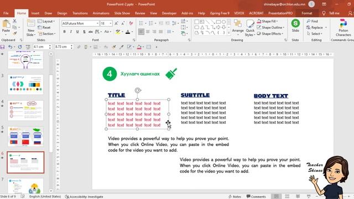Click the Arrange icon in Drawing group

pos(238,24)
